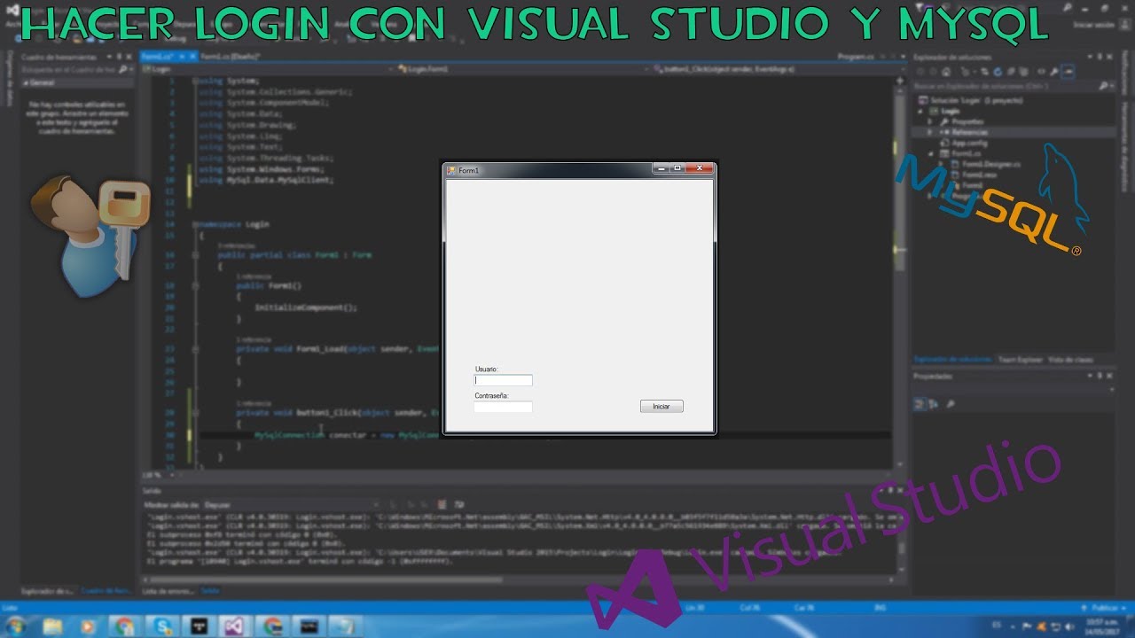This screenshot has width=1135, height=638.
Task: Click the Form1 title bar icon
Action: pyautogui.click(x=451, y=170)
